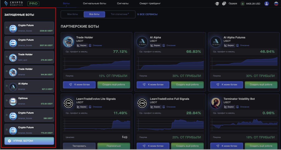Viewport: 281px width, 150px height.
Task: Click К моим ботам on AI Alpha card
Action: (x=153, y=84)
